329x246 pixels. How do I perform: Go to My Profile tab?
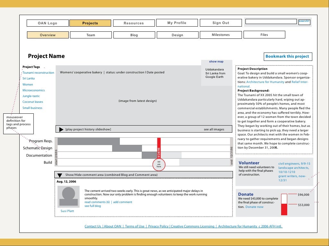(177, 23)
